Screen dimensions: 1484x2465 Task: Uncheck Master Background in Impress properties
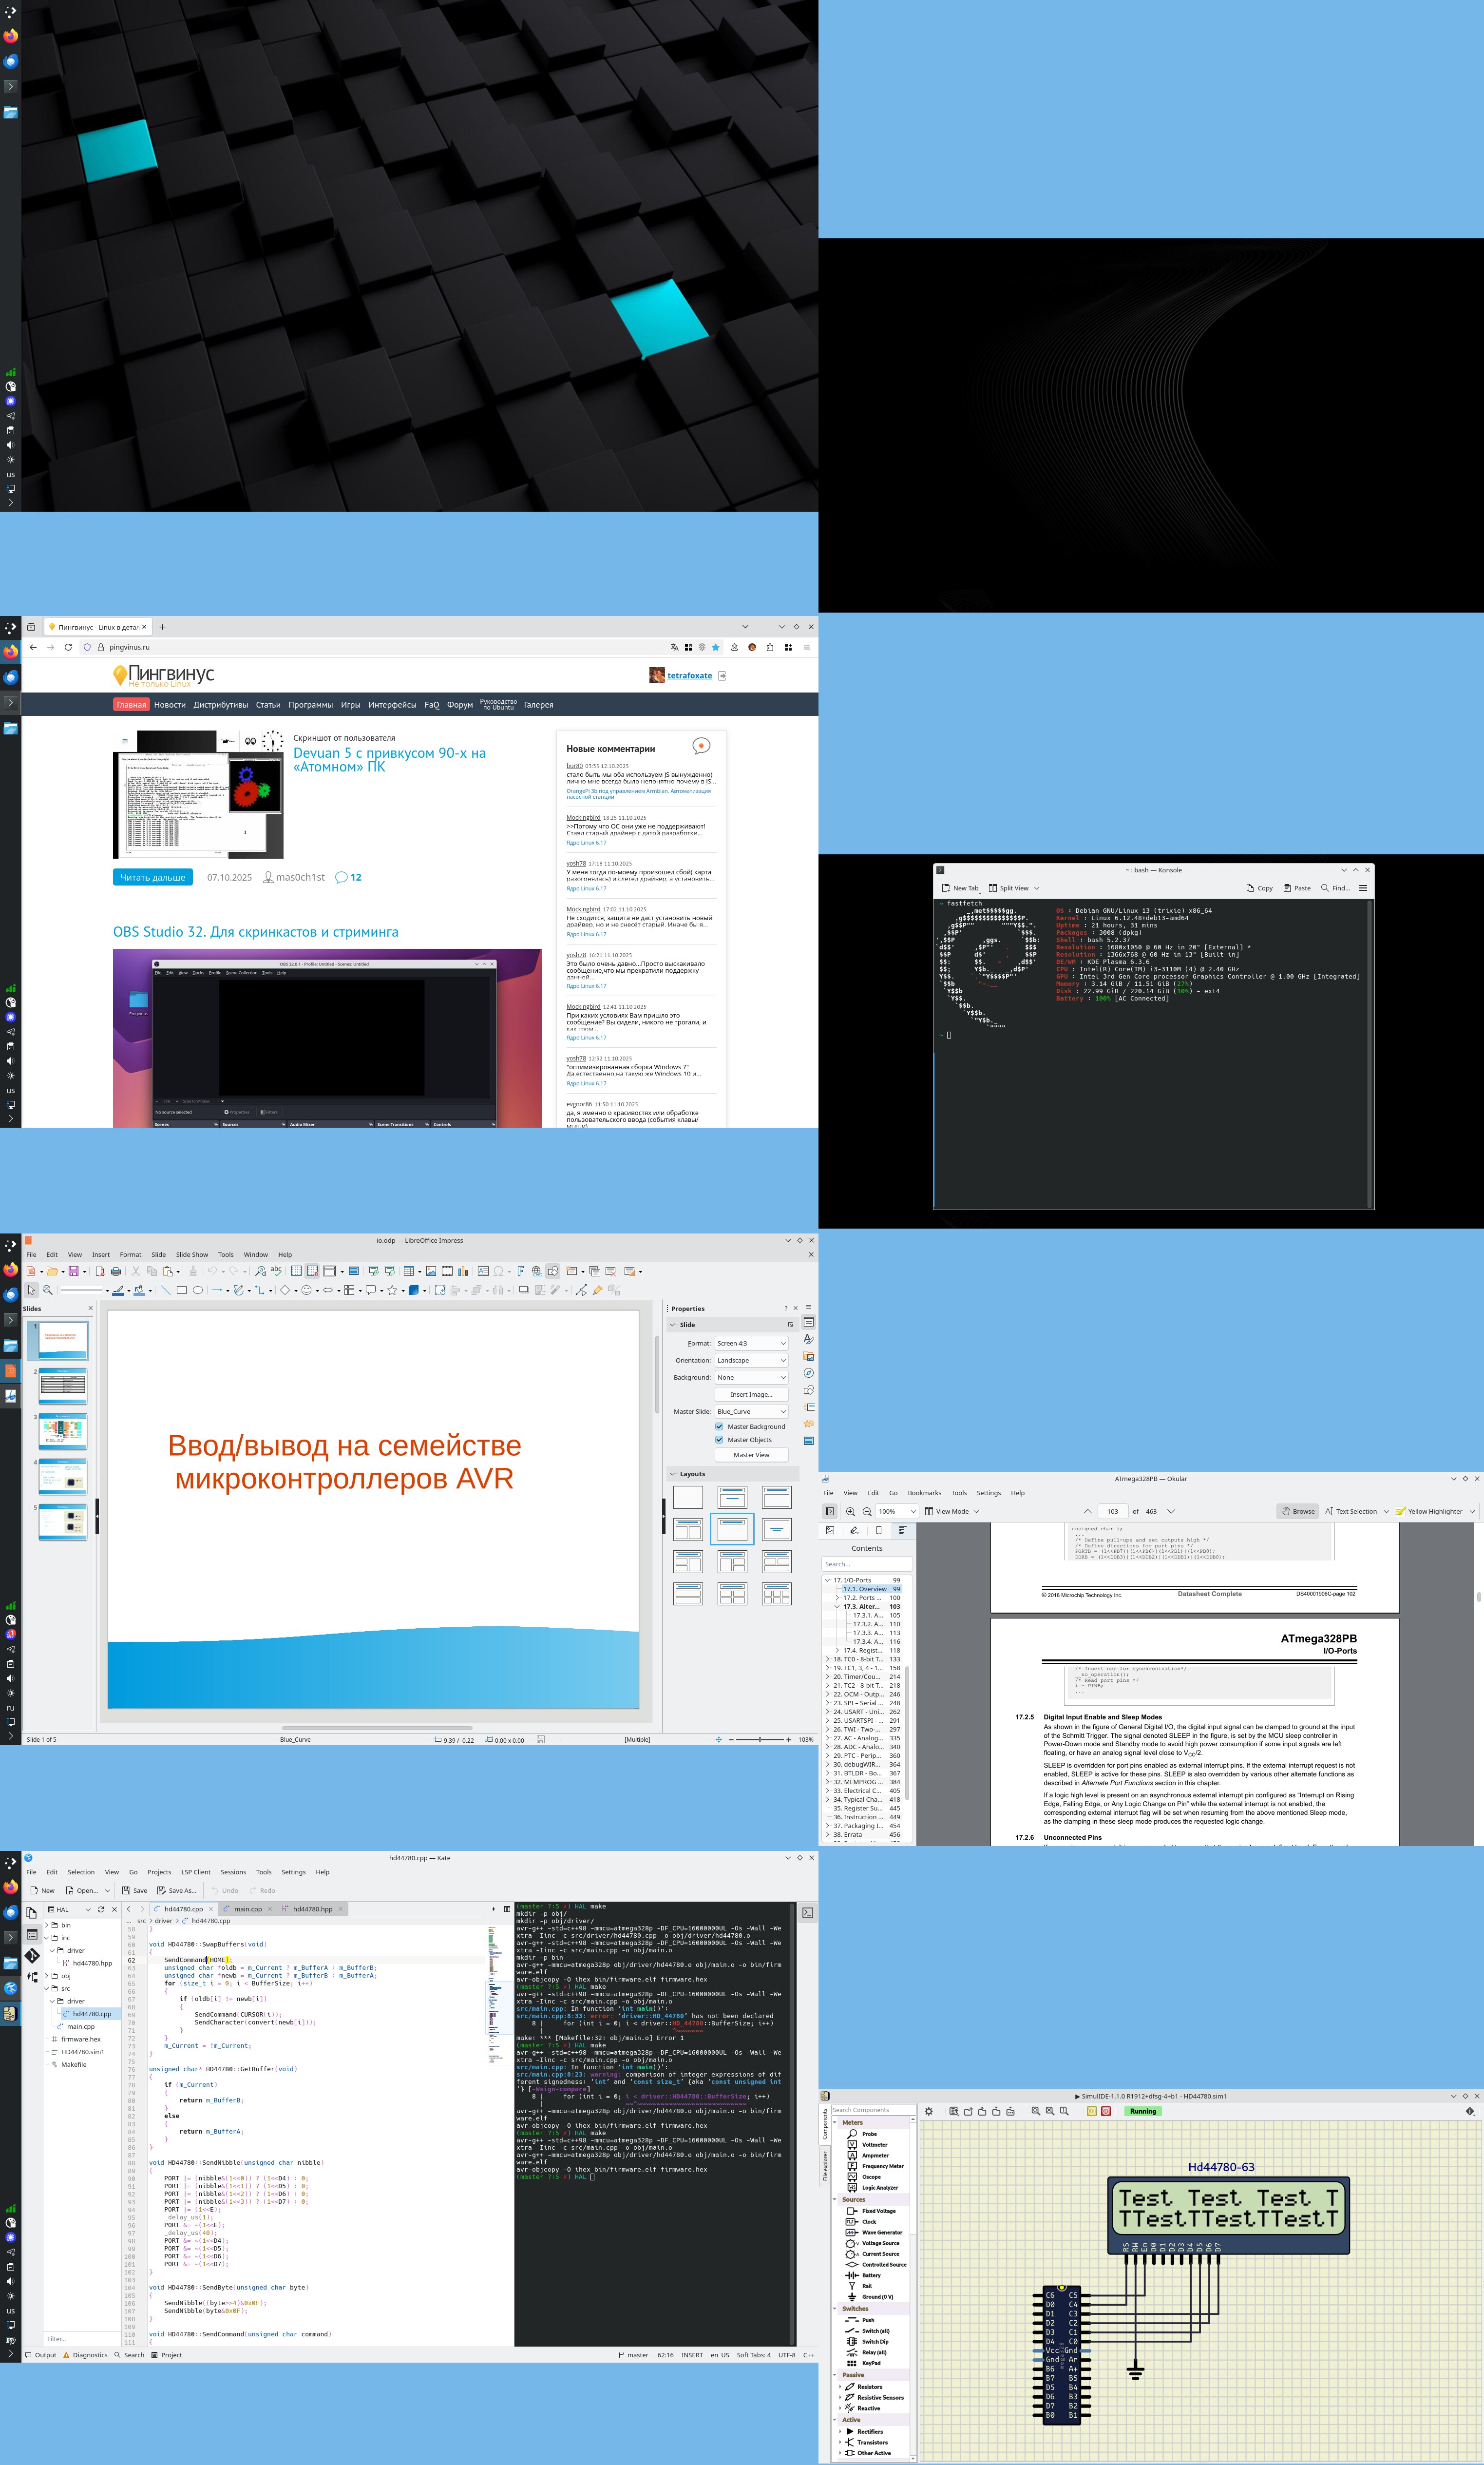click(719, 1426)
